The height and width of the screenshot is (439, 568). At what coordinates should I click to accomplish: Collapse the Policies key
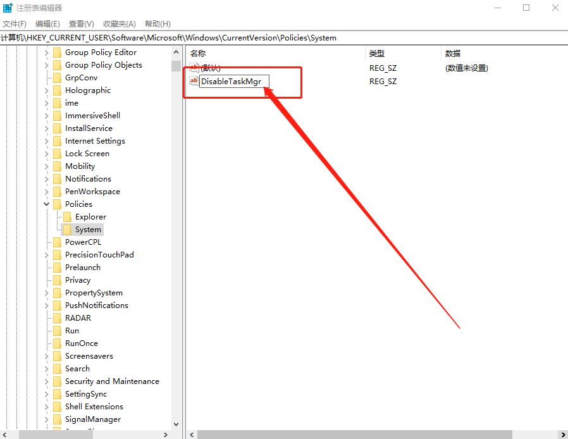coord(46,204)
